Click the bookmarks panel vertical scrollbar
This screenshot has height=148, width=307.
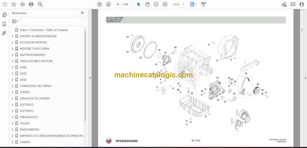(85, 75)
